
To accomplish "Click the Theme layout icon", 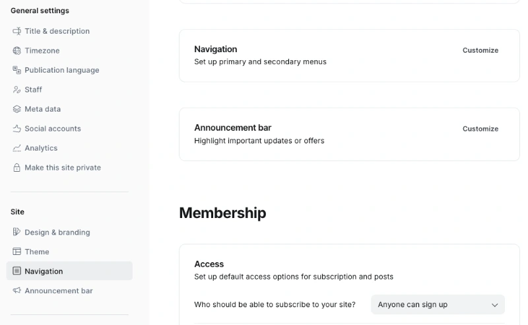I will tap(17, 252).
